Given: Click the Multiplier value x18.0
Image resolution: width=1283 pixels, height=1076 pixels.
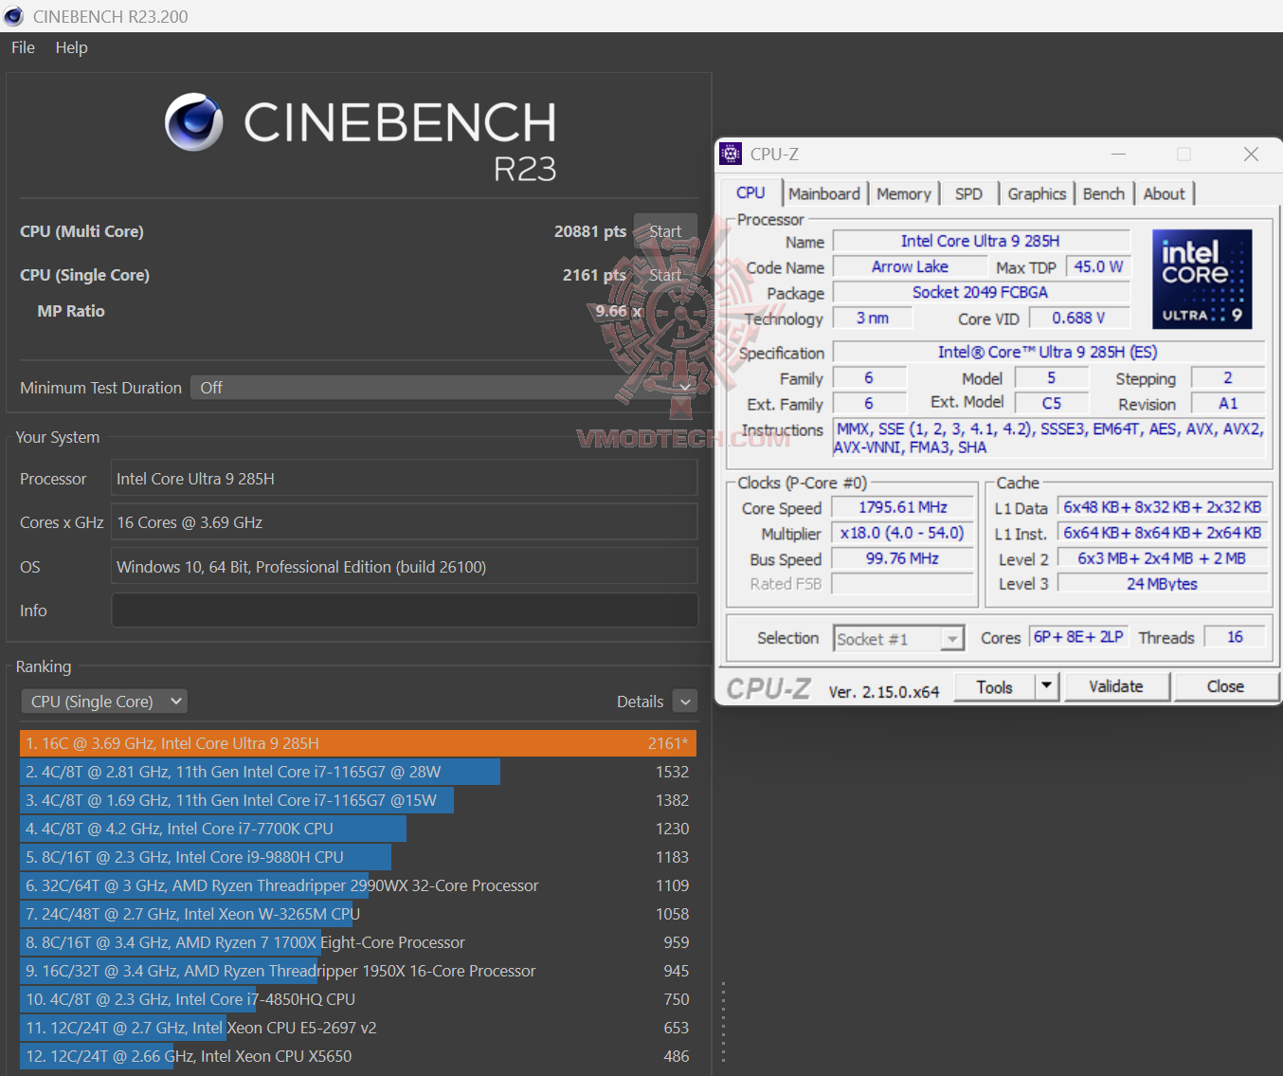Looking at the screenshot, I should [x=902, y=534].
